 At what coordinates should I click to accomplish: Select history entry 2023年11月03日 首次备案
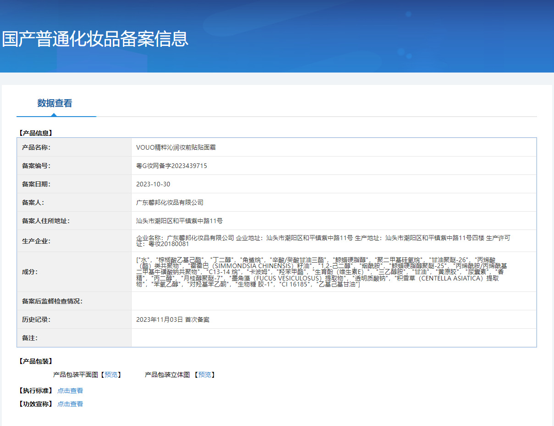(x=173, y=319)
